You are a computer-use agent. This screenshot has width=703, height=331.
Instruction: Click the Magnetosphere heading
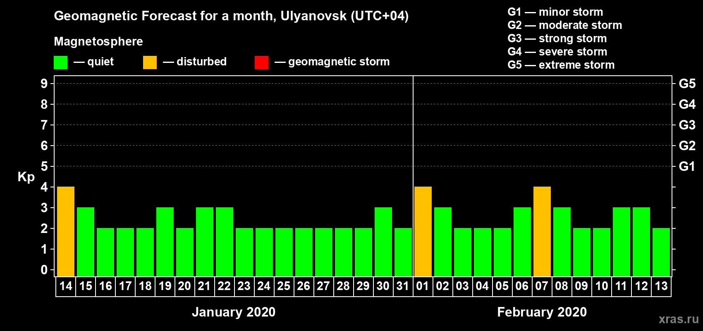click(98, 42)
